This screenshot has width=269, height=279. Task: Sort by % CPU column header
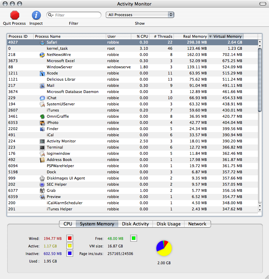(140, 36)
